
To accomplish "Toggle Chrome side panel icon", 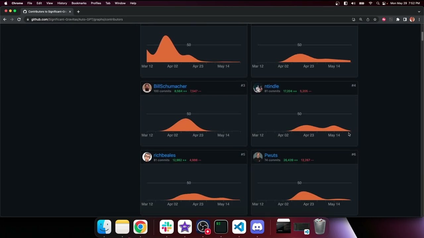I will point(405,20).
